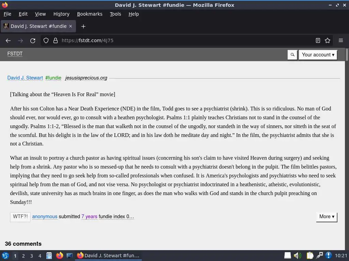The image size is (349, 261).
Task: Open volume control in system tray
Action: pos(297,256)
